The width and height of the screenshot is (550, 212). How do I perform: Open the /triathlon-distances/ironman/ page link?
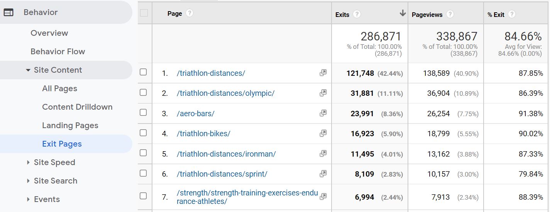click(226, 154)
